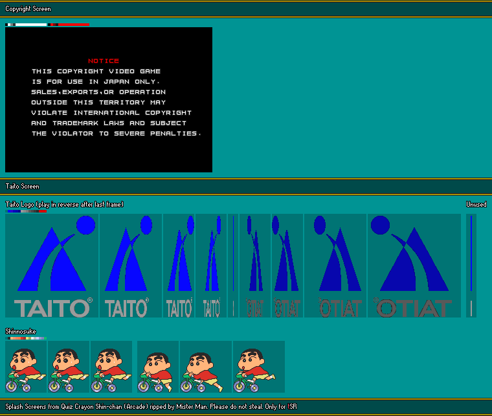Click the Taito Screen section header
Image resolution: width=492 pixels, height=416 pixels.
[x=246, y=186]
